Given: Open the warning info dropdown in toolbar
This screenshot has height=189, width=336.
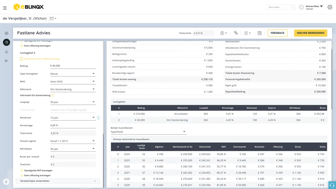Looking at the screenshot, I should 223,33.
